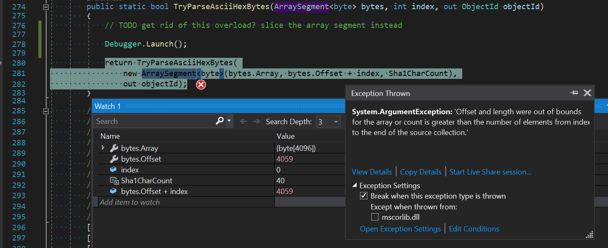The height and width of the screenshot is (248, 608).
Task: Check the mscorlib.dll exclusion checkbox
Action: point(375,216)
